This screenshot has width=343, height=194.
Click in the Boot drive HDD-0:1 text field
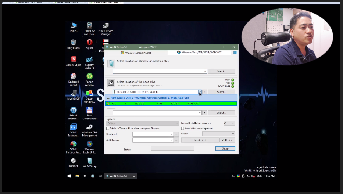156,92
